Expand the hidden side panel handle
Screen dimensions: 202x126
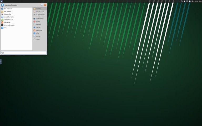pyautogui.click(x=1, y=62)
